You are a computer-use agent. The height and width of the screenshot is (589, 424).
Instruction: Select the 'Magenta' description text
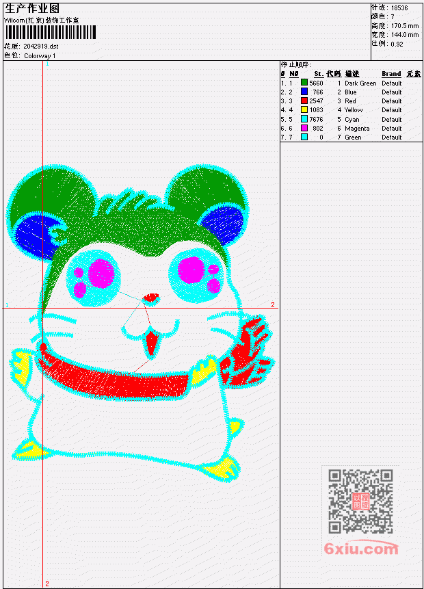[x=357, y=129]
